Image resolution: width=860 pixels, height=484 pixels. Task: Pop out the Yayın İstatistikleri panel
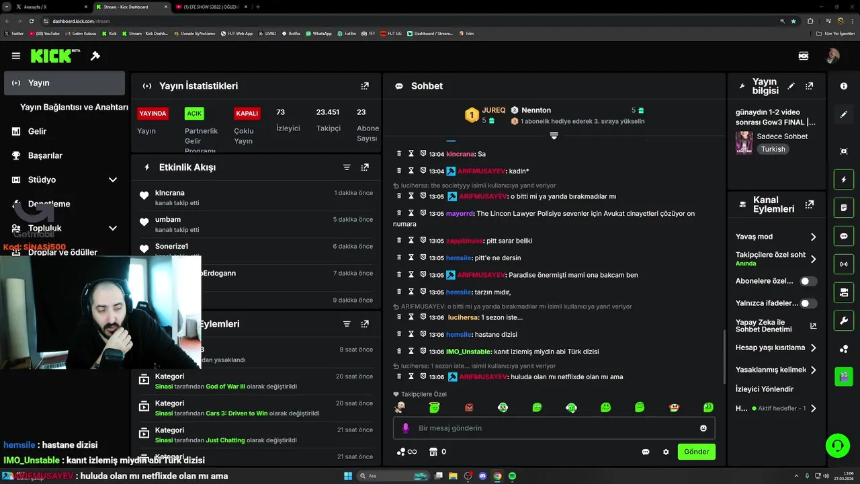pyautogui.click(x=365, y=86)
